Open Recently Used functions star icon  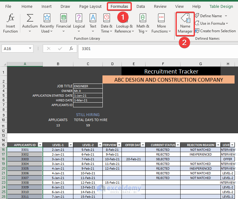(x=47, y=18)
